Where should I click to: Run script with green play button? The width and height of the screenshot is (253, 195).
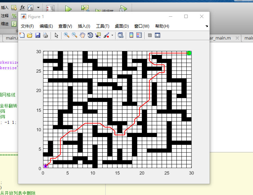point(68,9)
